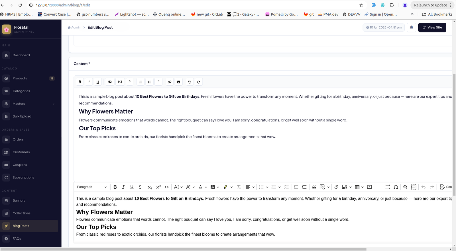Click the View Site button
This screenshot has width=456, height=251.
pos(432,27)
